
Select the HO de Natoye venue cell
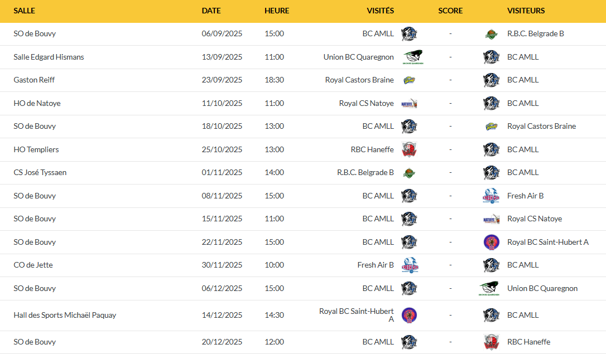37,104
